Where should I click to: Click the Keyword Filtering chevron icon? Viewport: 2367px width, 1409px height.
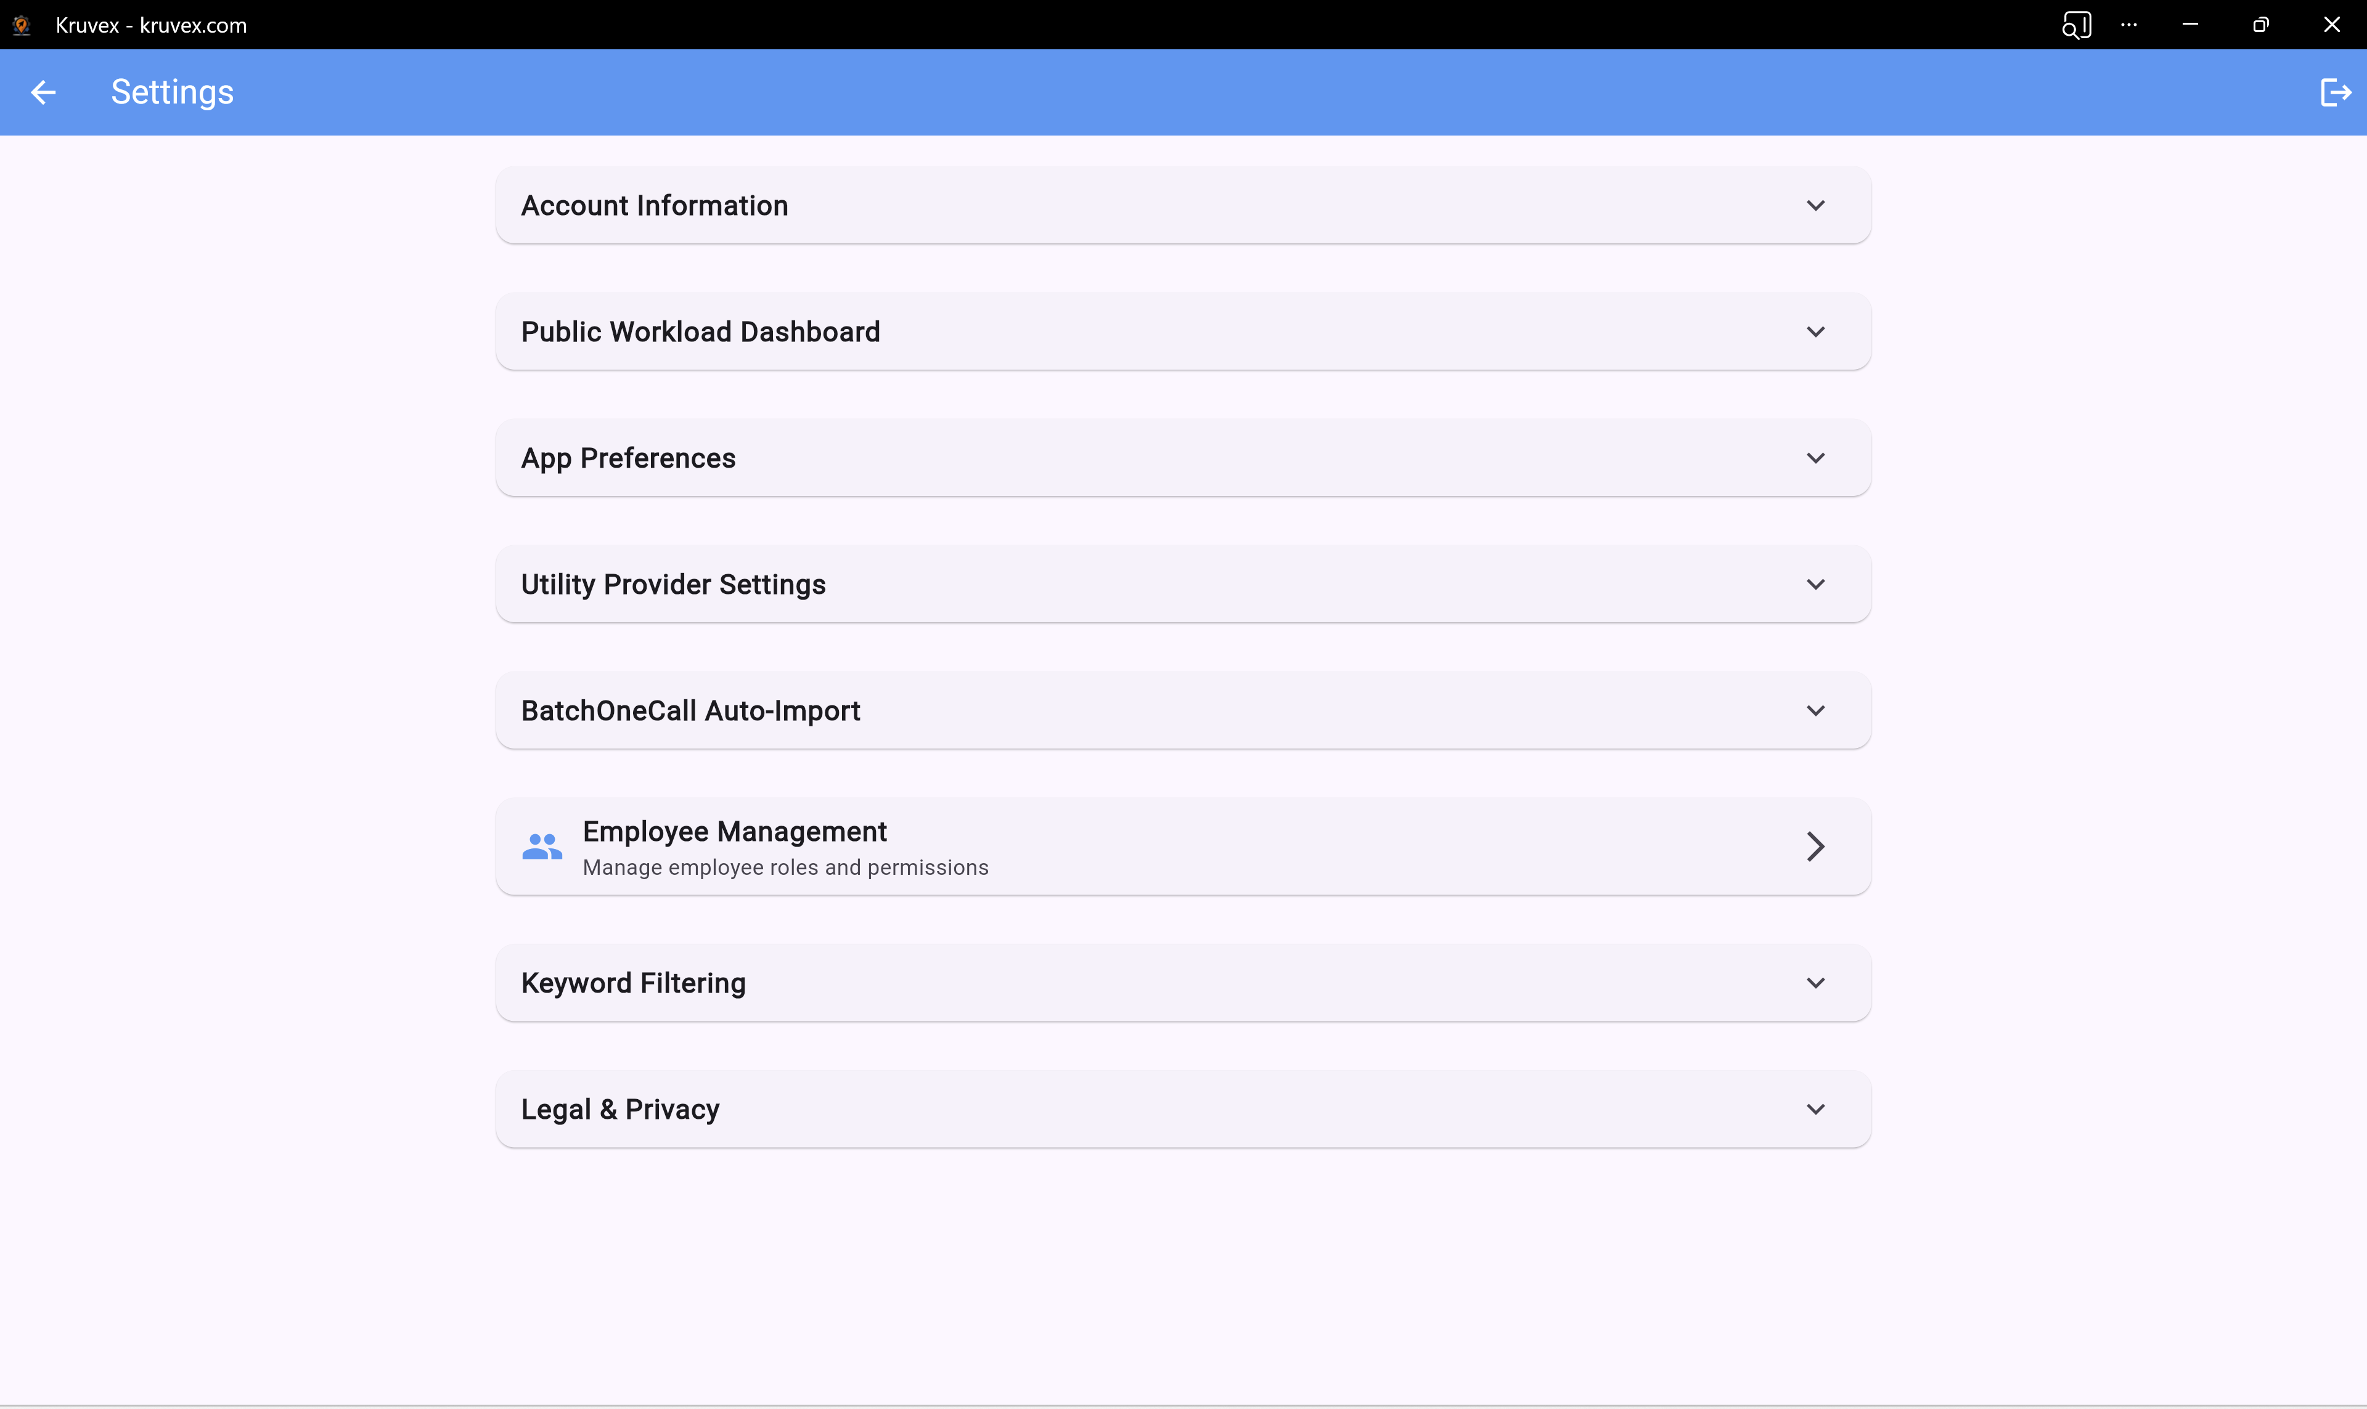[1815, 983]
